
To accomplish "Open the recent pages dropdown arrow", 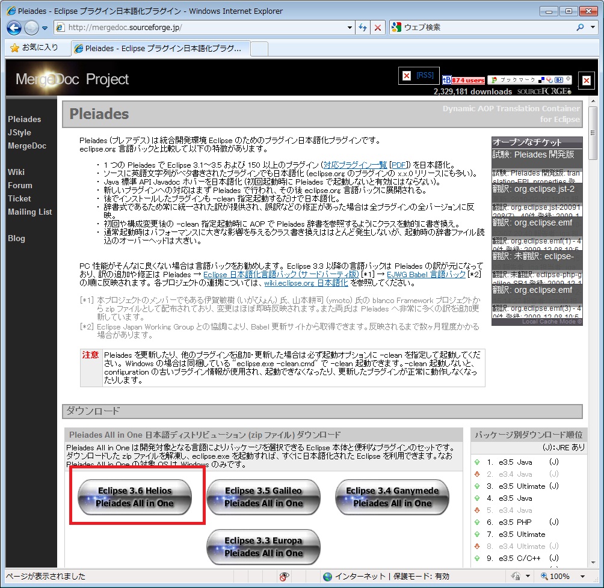I will [45, 28].
